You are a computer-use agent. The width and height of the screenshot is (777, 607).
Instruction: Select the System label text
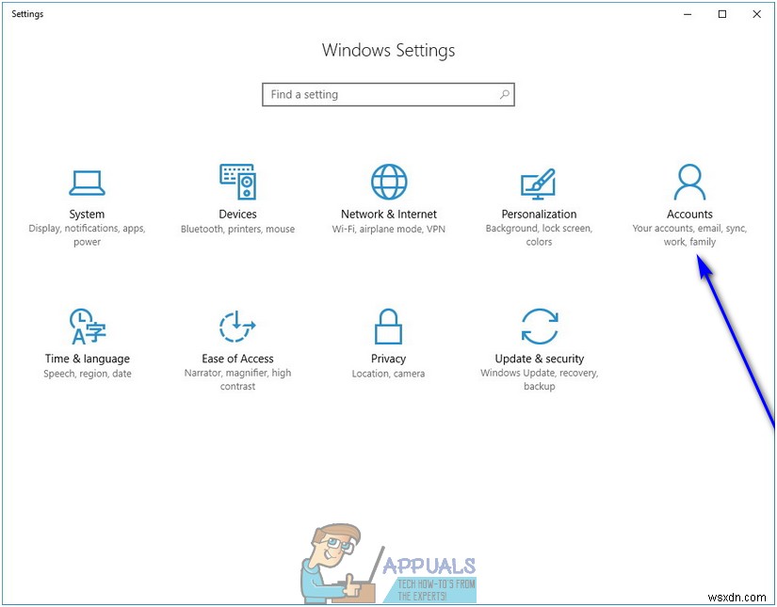tap(87, 215)
